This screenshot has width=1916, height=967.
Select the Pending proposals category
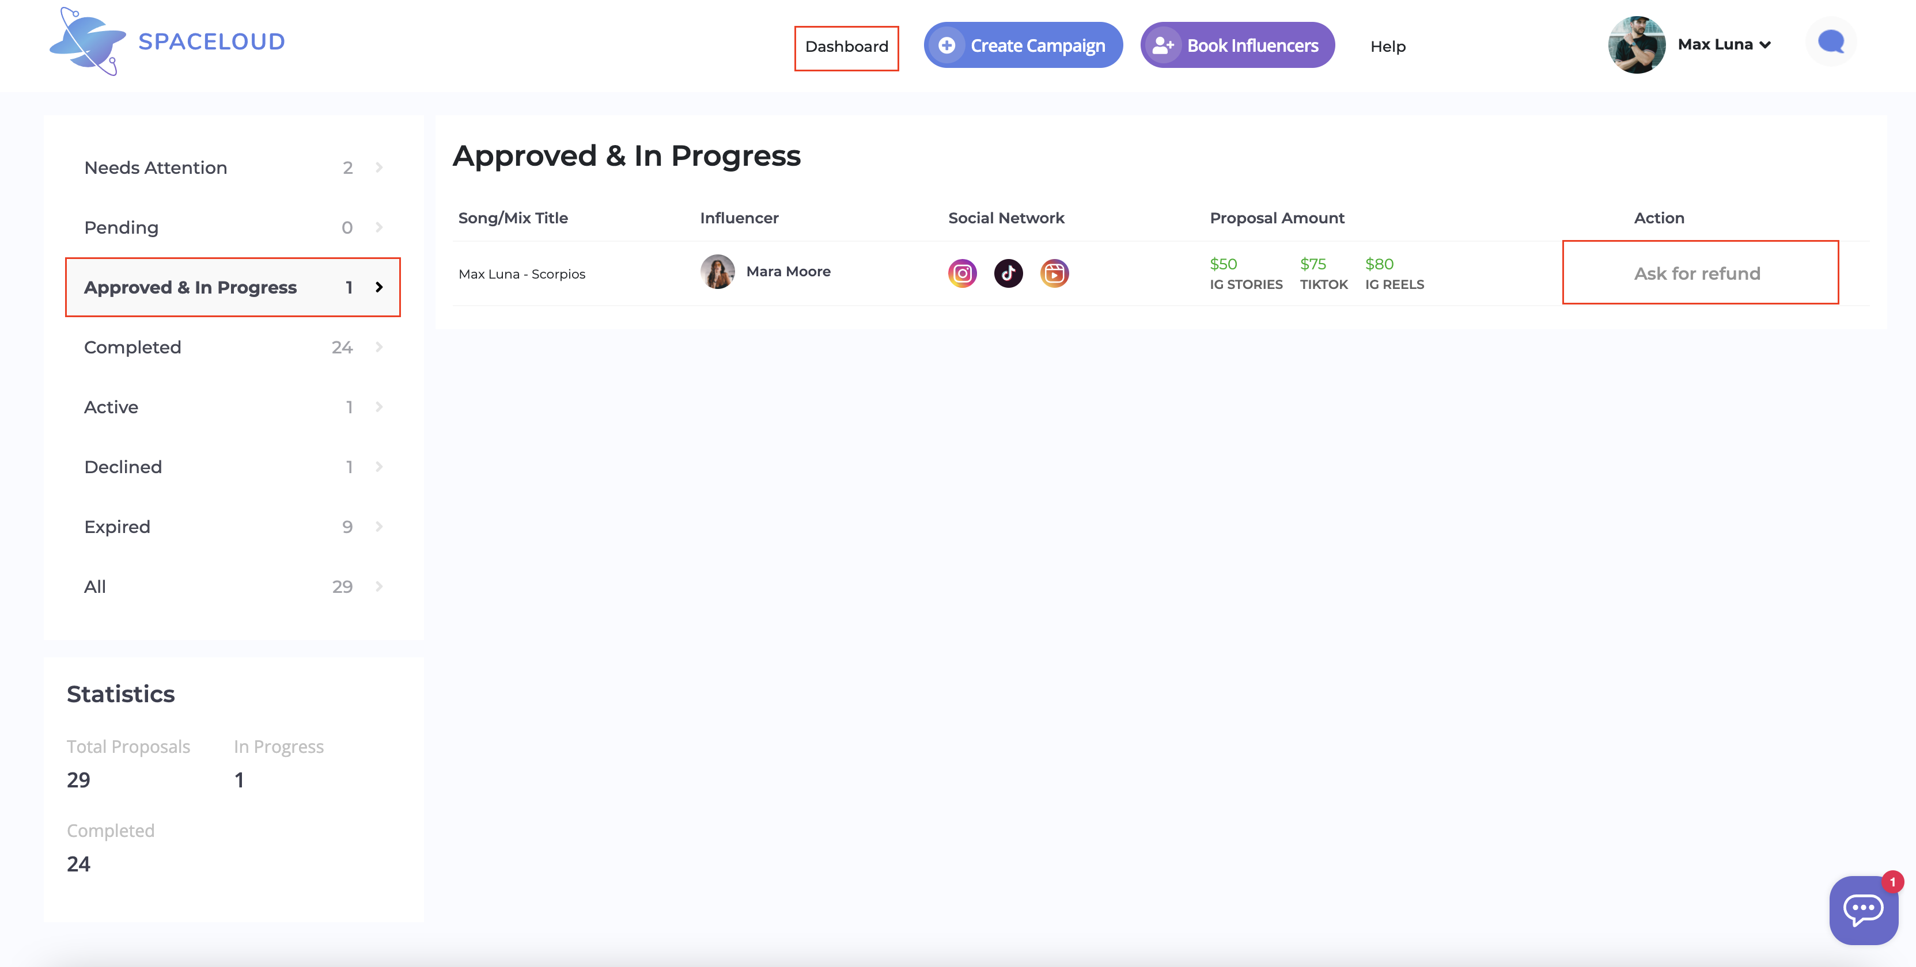(233, 227)
